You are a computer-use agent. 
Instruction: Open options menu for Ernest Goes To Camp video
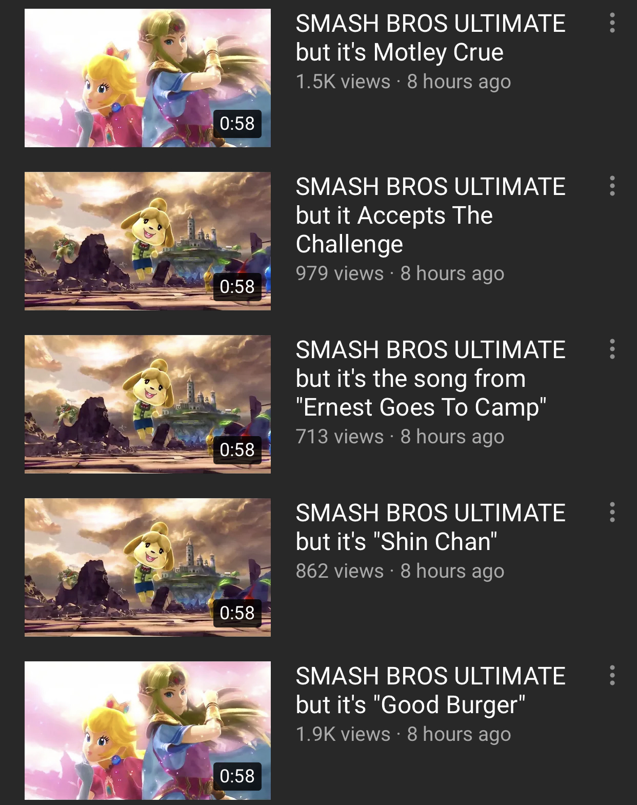(612, 349)
